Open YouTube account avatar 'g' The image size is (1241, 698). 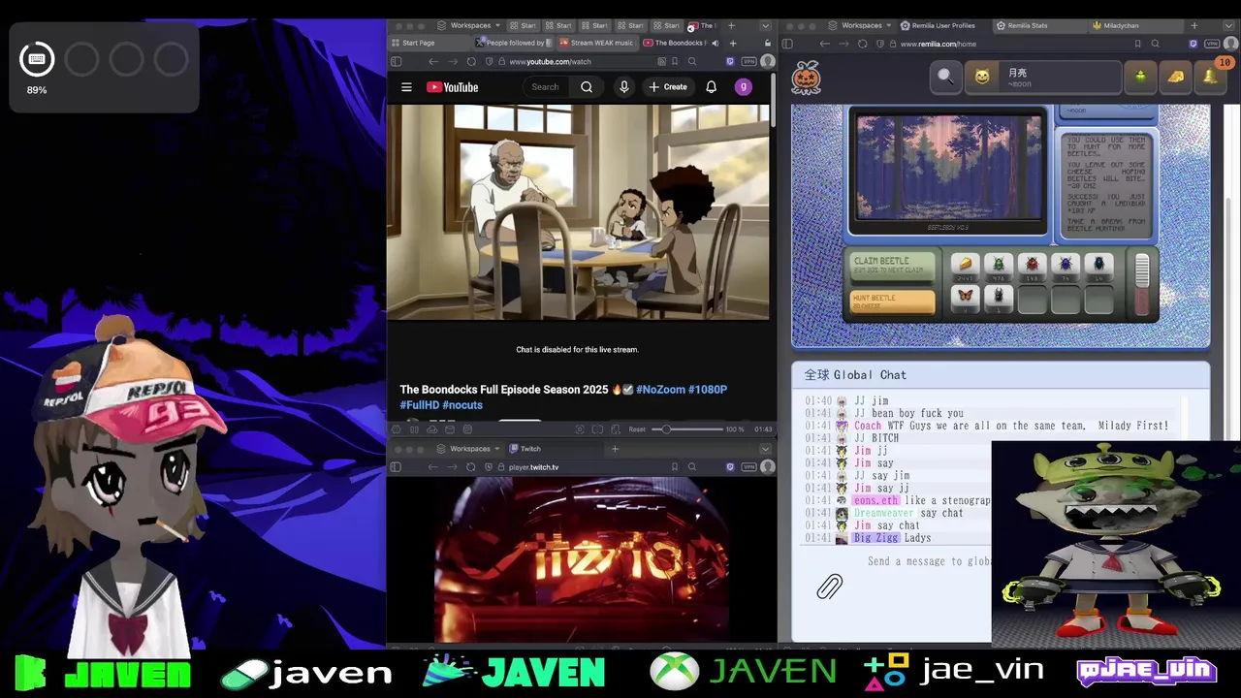coord(744,87)
